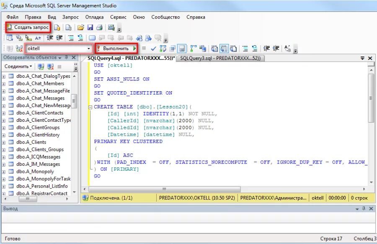Toggle IntelliSense enabled button

tap(182, 49)
